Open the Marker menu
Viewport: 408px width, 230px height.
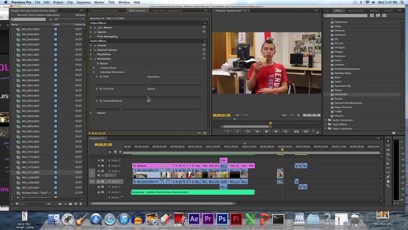(x=99, y=3)
